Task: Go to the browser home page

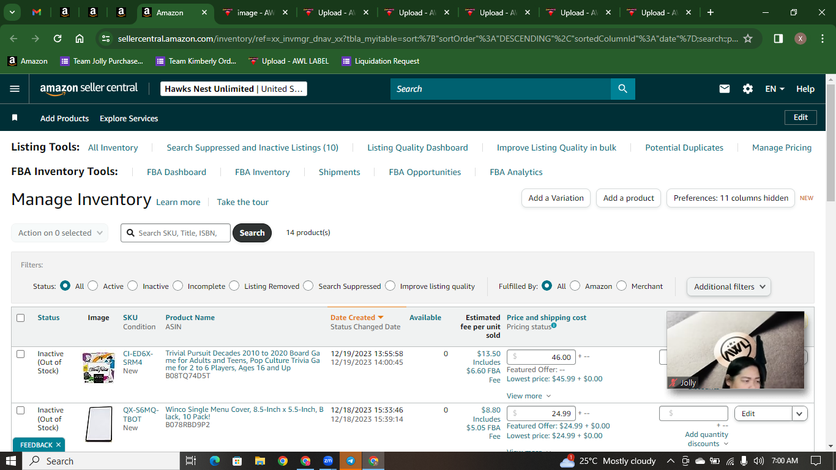Action: click(x=80, y=39)
